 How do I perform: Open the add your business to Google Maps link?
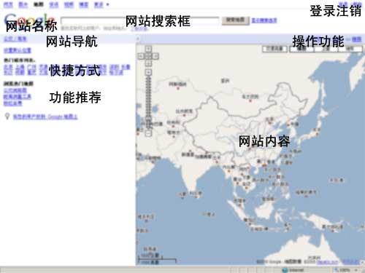click(45, 116)
